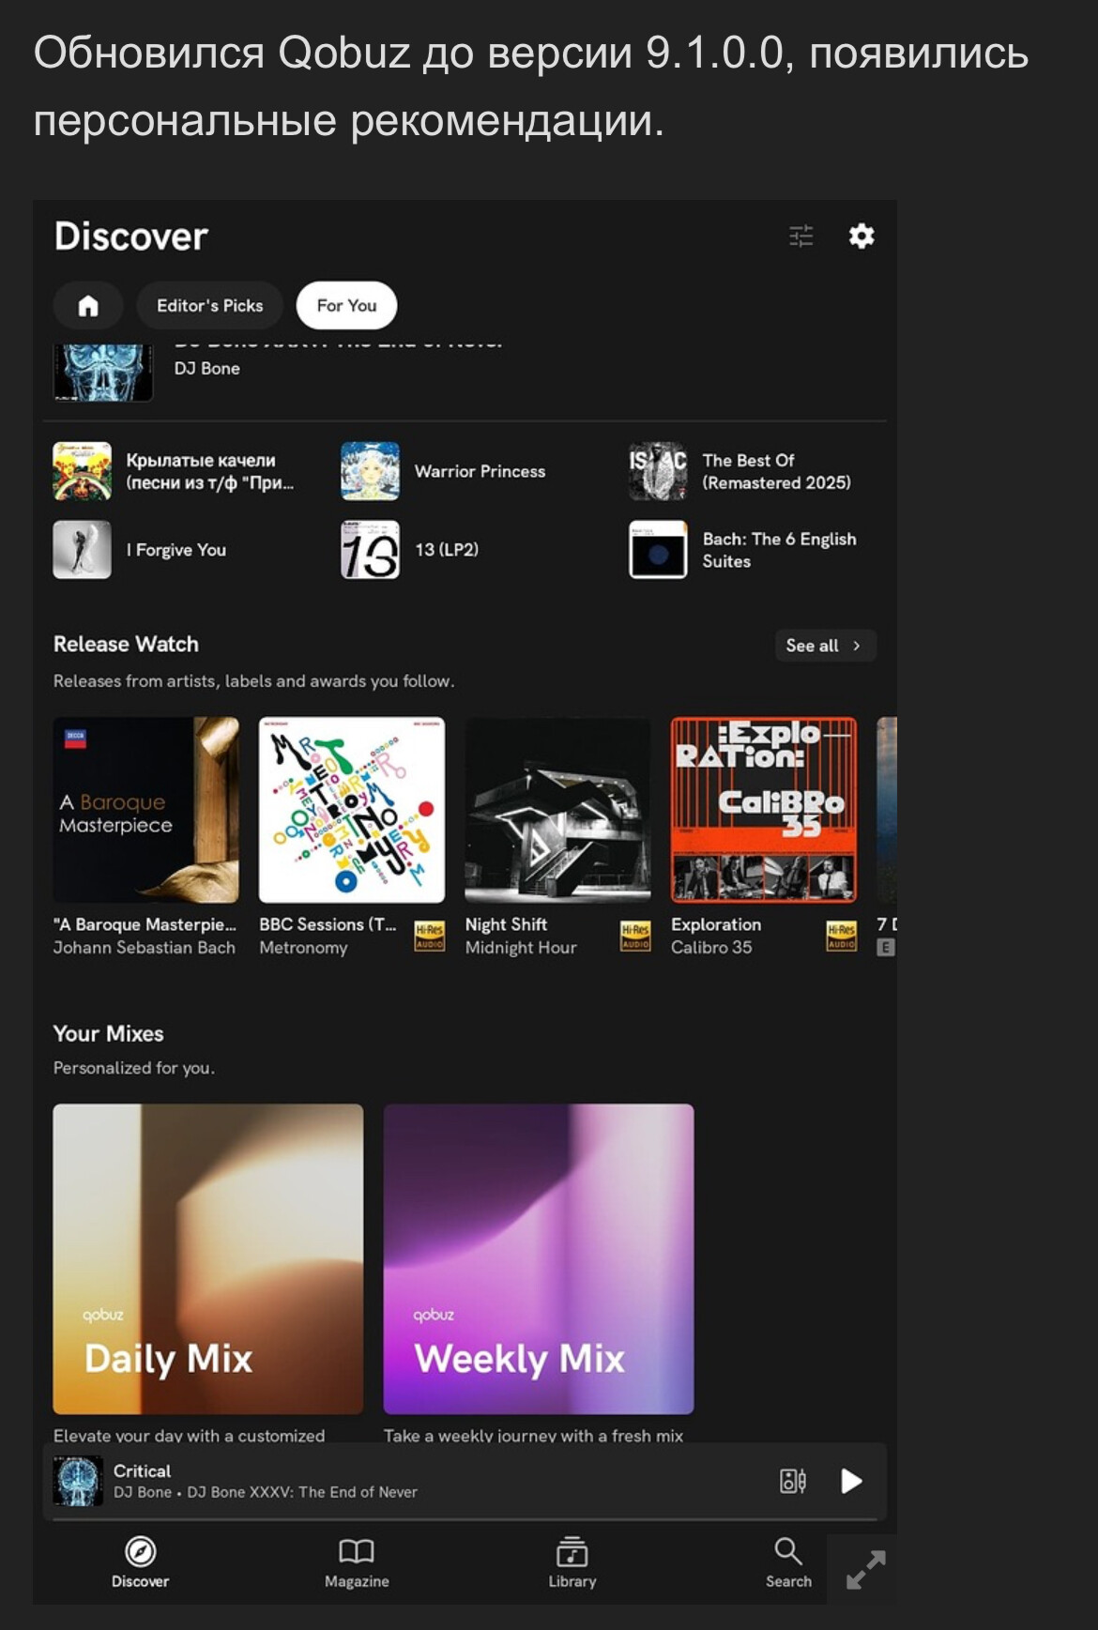The width and height of the screenshot is (1098, 1630).
Task: Open I Forgive You album cover
Action: tap(83, 550)
